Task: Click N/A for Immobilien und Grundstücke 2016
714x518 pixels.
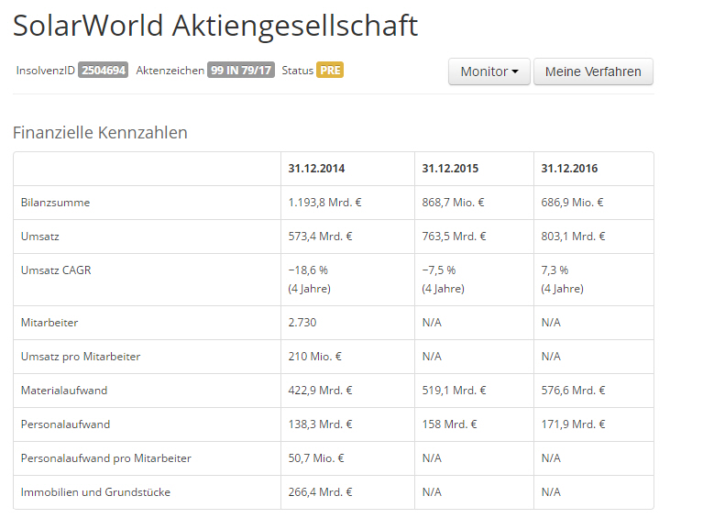Action: pyautogui.click(x=551, y=492)
